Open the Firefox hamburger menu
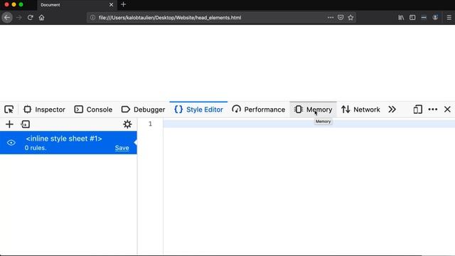Image resolution: width=455 pixels, height=256 pixels. 449,17
